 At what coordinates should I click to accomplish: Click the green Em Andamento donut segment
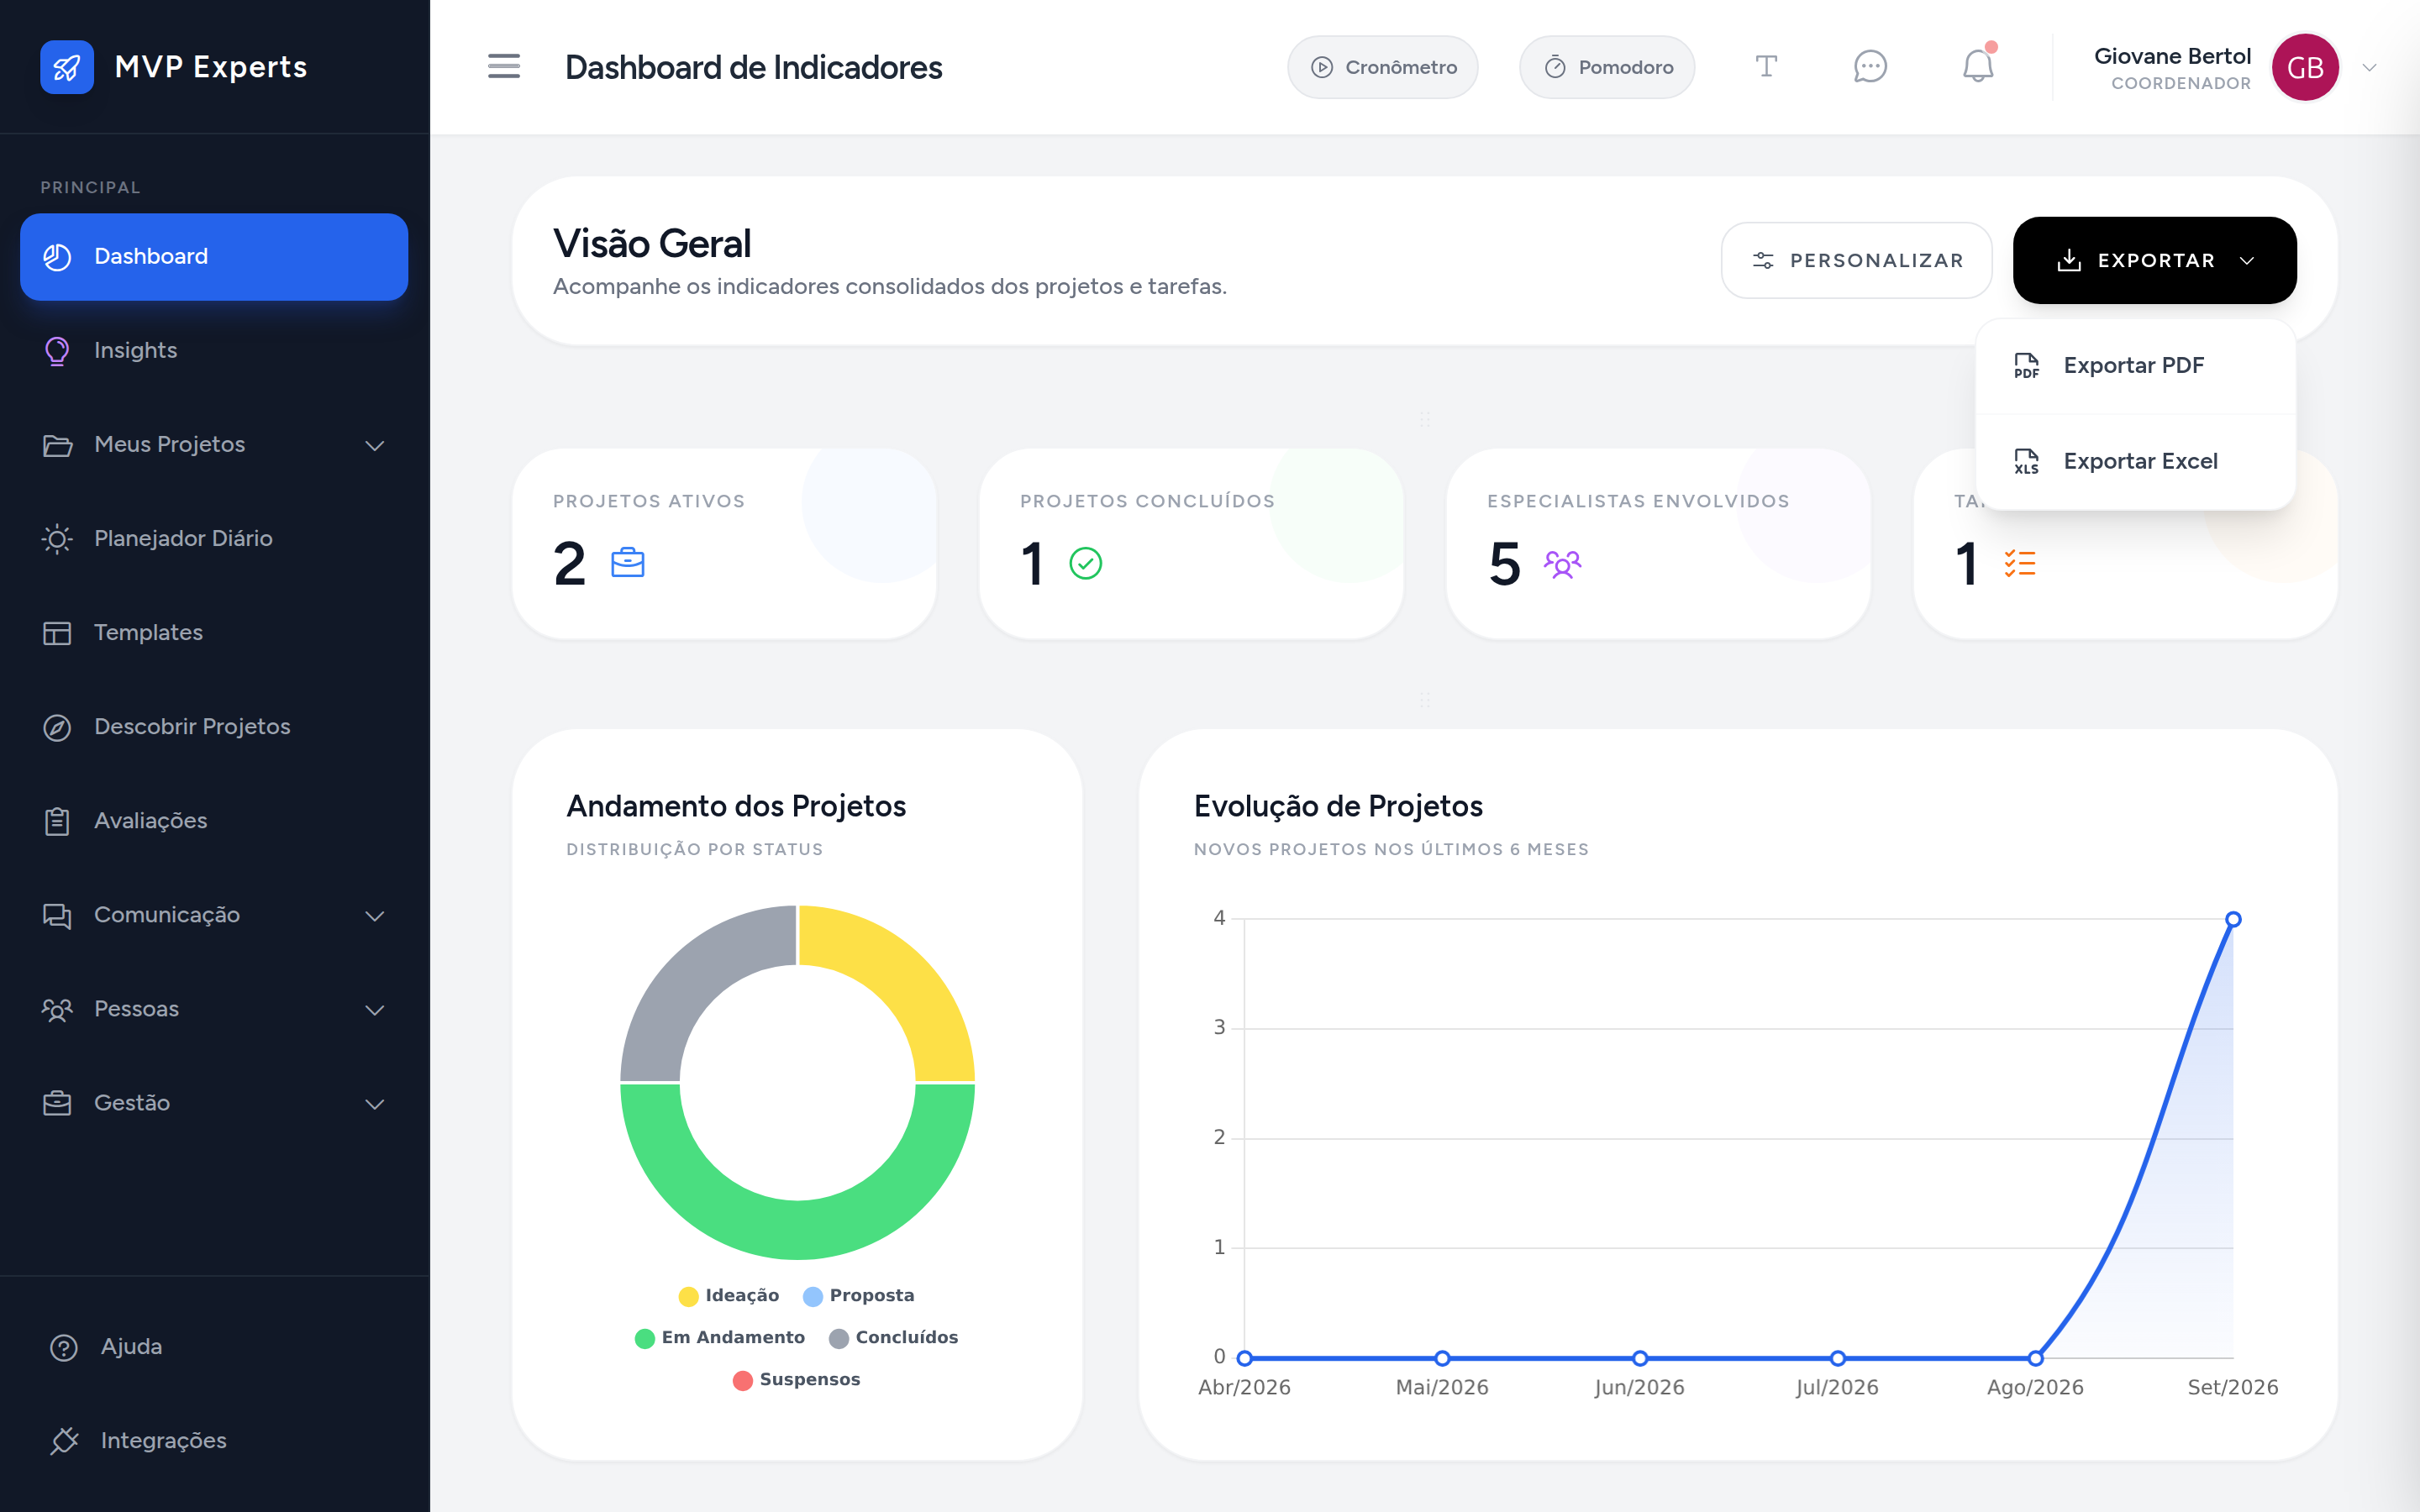point(797,1228)
